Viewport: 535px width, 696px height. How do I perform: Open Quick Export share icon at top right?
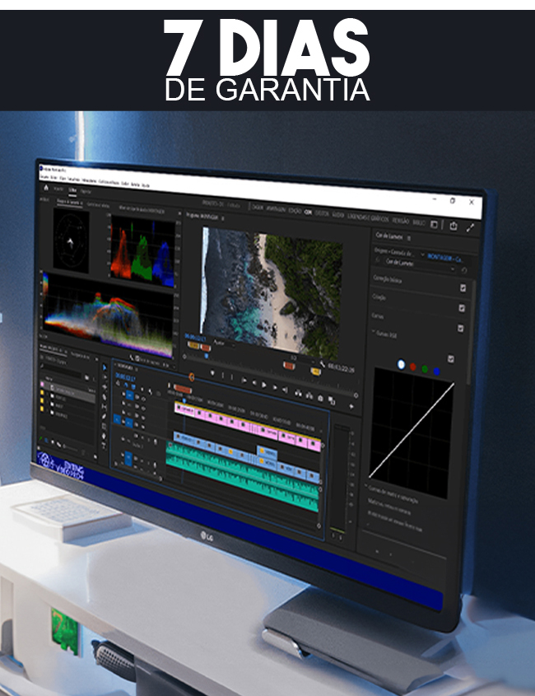click(453, 226)
